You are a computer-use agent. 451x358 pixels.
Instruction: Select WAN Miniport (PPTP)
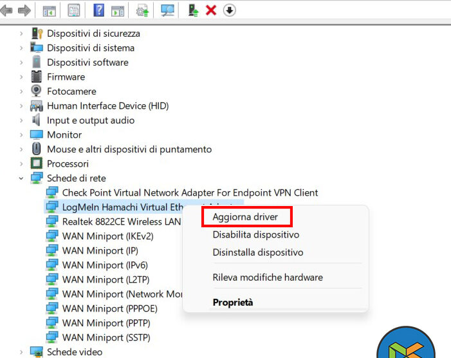pos(106,323)
